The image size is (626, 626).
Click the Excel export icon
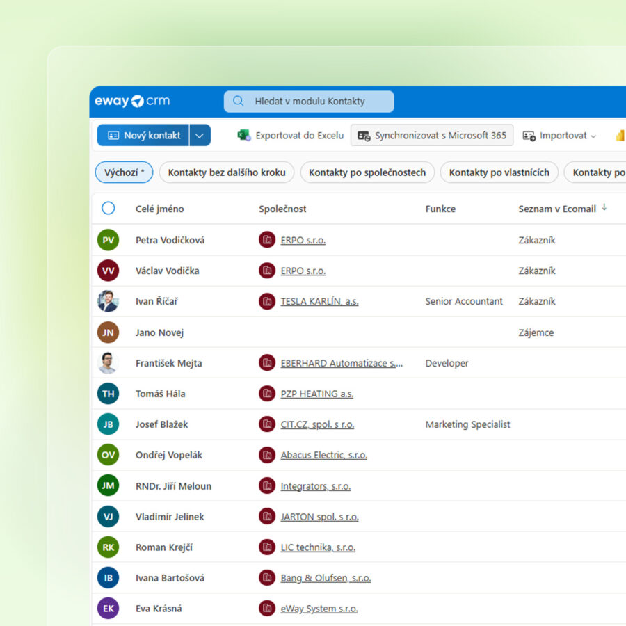[x=244, y=136]
